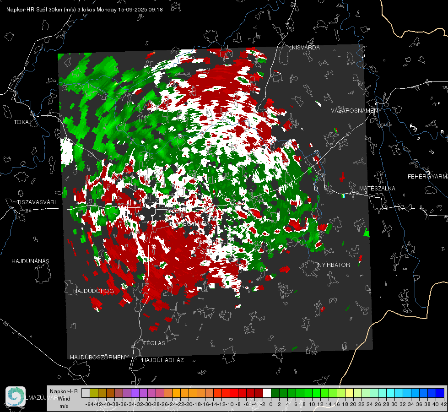Click the swirl logo icon beside the legend
The width and height of the screenshot is (448, 412).
16,396
